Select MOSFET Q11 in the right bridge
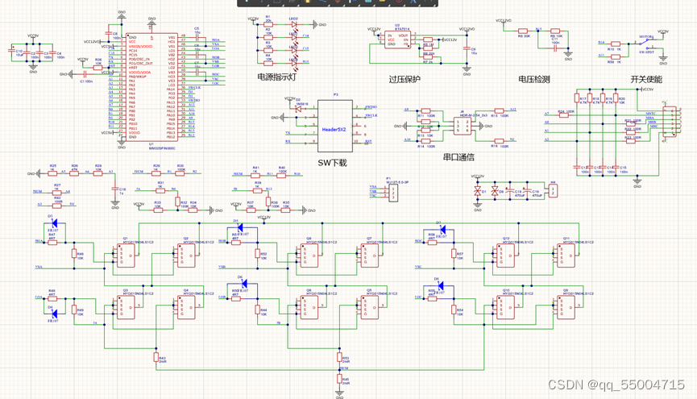This screenshot has width=697, height=399. click(566, 256)
